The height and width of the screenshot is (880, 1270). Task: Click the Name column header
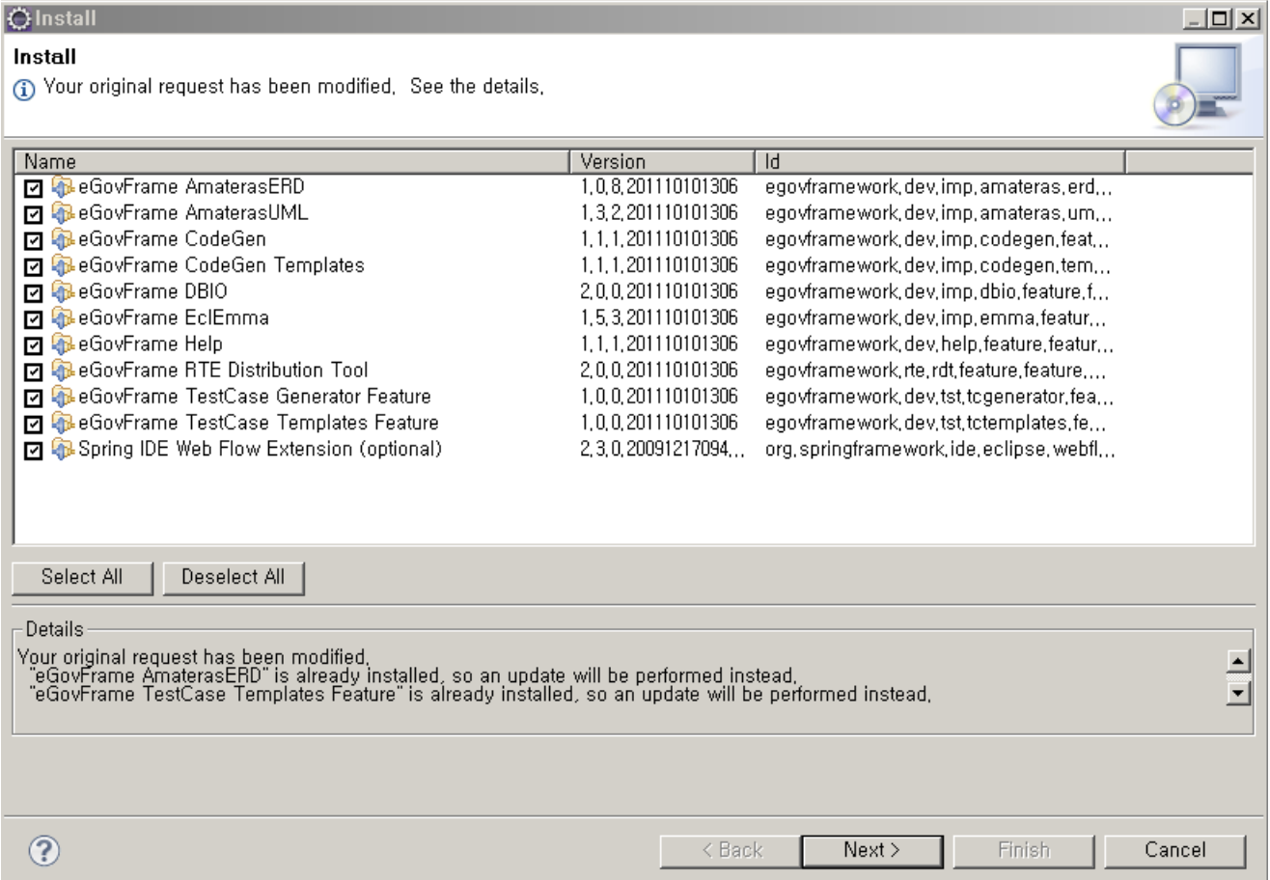[292, 161]
